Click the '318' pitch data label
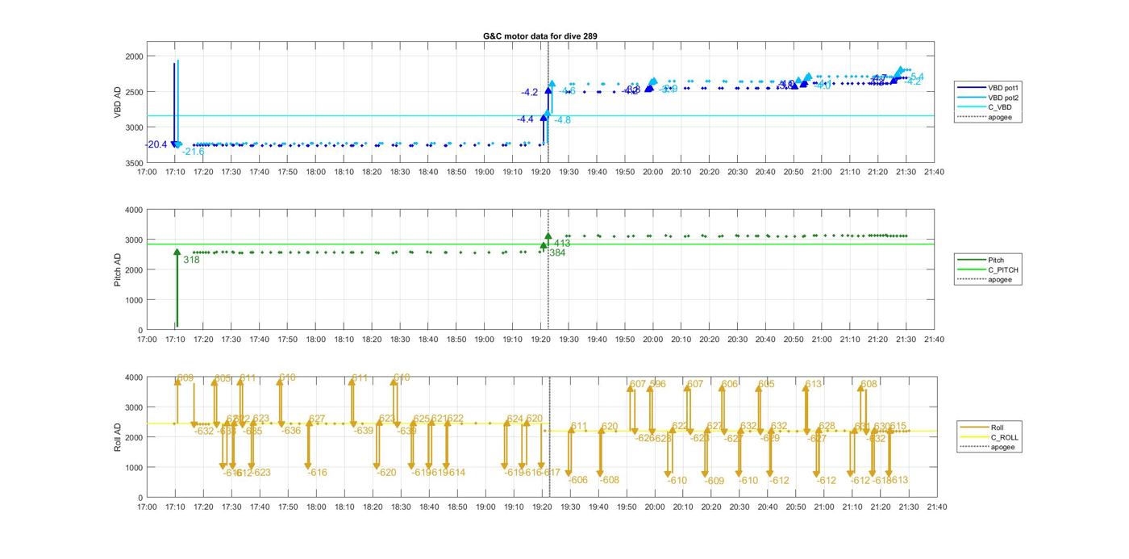This screenshot has height=559, width=1129. click(191, 260)
